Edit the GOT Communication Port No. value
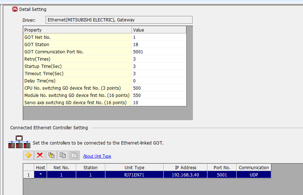This screenshot has width=303, height=195. coord(159,52)
